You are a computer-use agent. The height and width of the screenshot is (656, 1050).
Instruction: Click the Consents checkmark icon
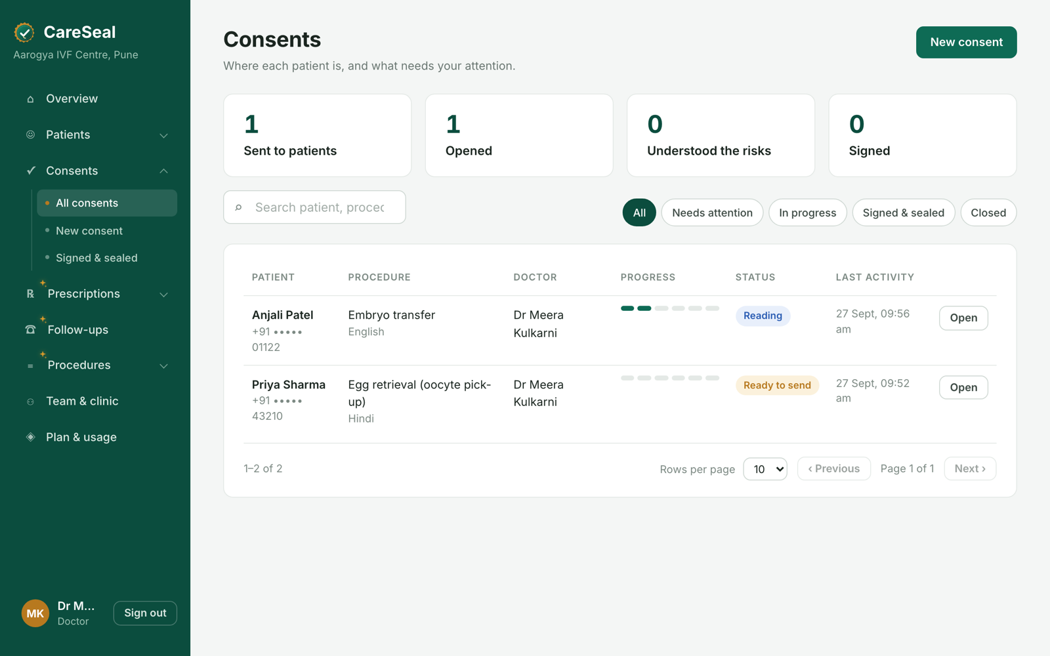[30, 171]
